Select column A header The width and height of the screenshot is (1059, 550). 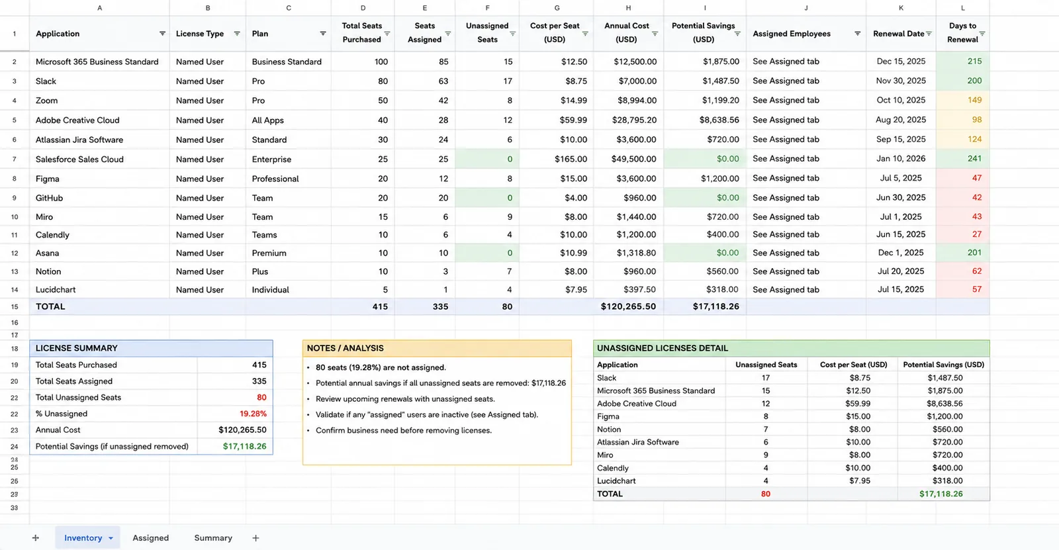click(99, 8)
